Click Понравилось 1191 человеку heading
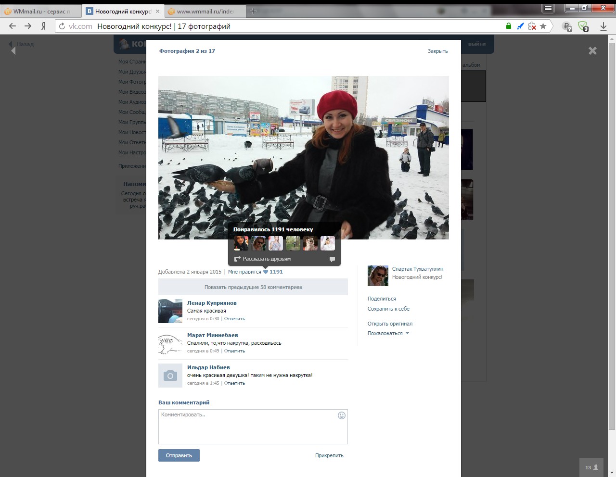Image resolution: width=616 pixels, height=477 pixels. coord(273,229)
